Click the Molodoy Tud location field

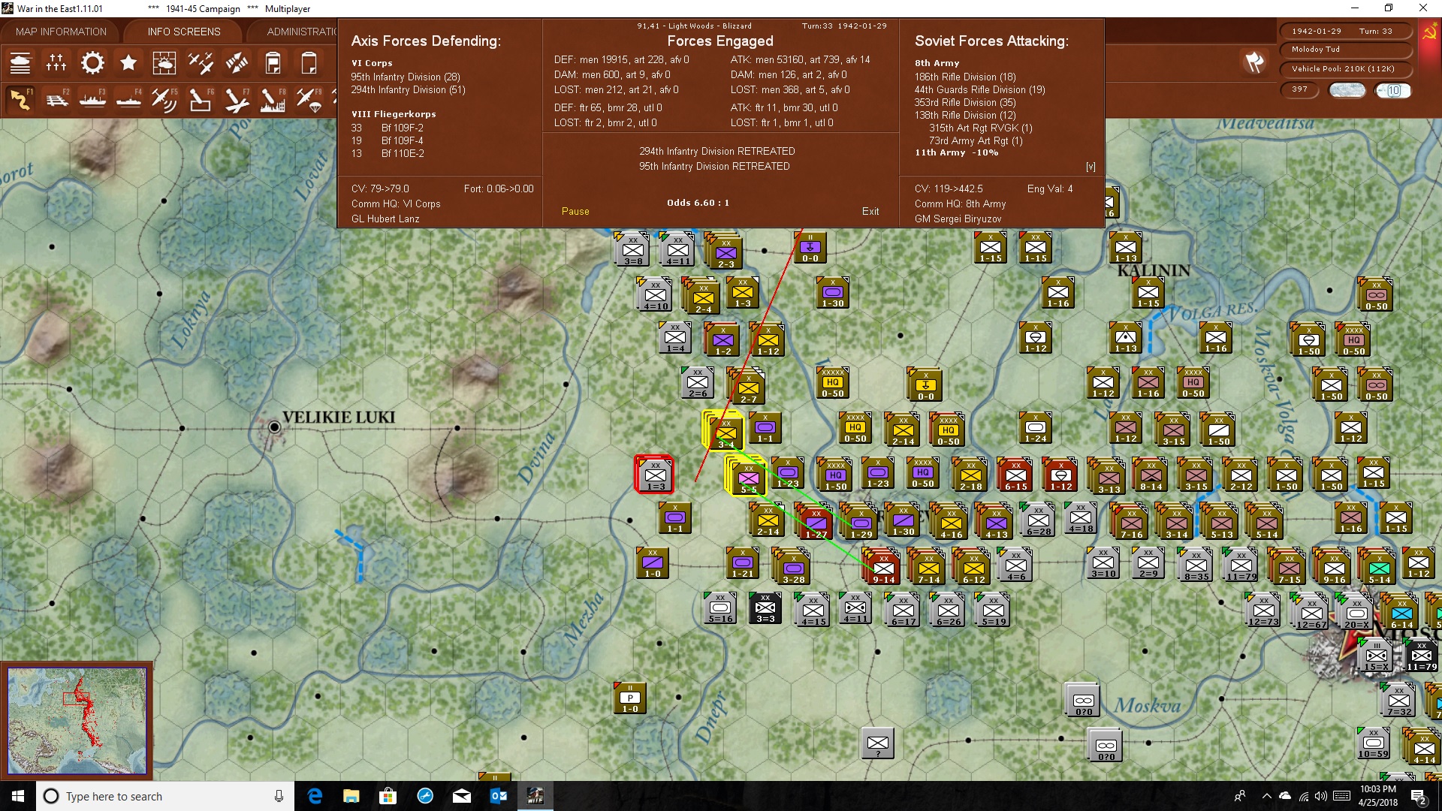coord(1344,50)
